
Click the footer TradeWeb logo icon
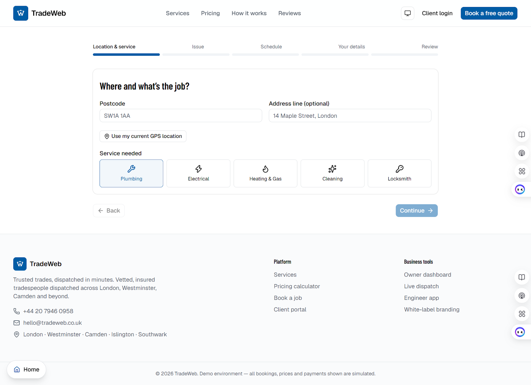pos(20,264)
